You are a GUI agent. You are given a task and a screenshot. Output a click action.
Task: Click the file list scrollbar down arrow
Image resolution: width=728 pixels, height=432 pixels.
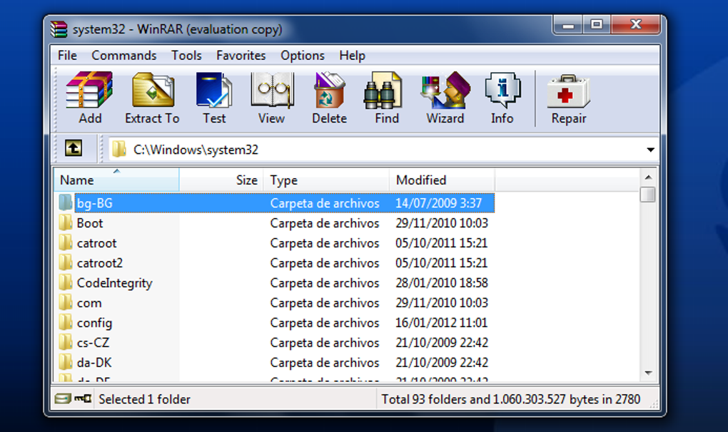point(648,372)
